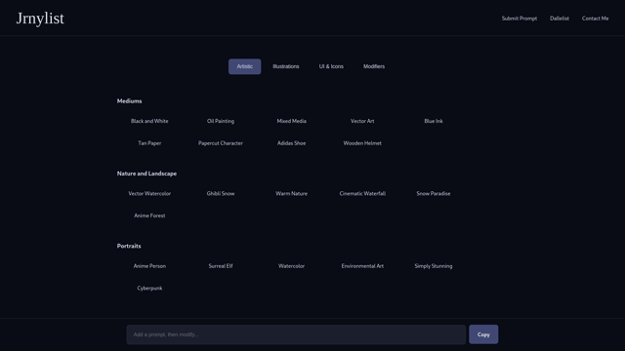Screen dimensions: 625x351
Task: Click the Jrnylist logo
Action: click(x=40, y=19)
